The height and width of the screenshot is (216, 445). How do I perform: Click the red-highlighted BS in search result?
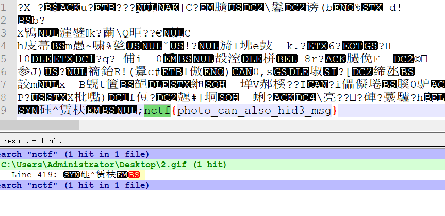pyautogui.click(x=134, y=175)
